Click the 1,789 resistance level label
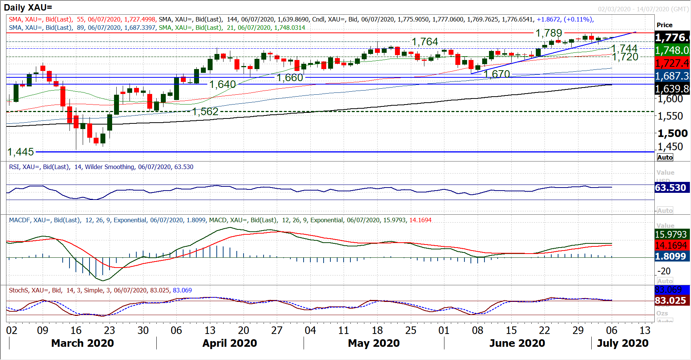The image size is (691, 360). click(x=549, y=33)
